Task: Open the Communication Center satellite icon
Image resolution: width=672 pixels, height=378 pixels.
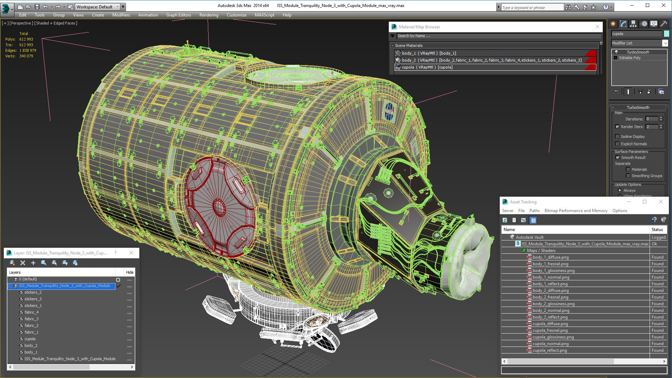Action: pos(585,7)
